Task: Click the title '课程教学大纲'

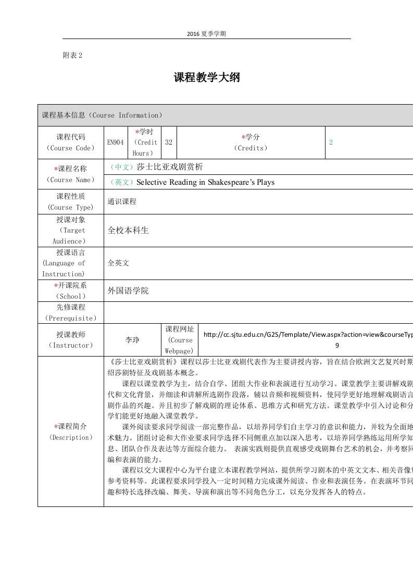Action: [x=206, y=78]
